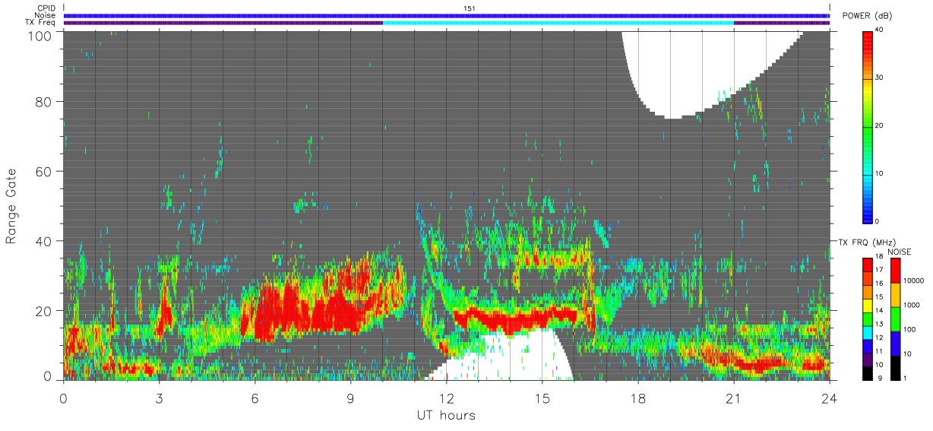Click the 'NOISE' legend title
Screen dimensions: 933x431
click(x=898, y=252)
